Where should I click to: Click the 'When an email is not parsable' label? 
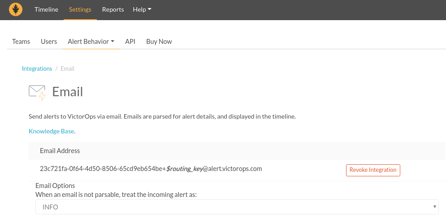[x=116, y=195]
